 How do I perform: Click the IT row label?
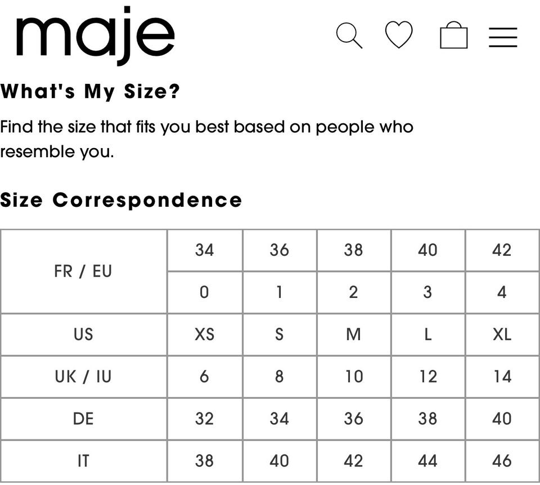point(83,461)
